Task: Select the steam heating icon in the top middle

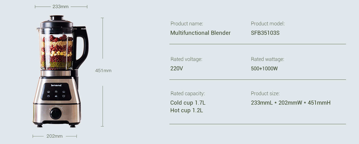Action: click(56, 91)
